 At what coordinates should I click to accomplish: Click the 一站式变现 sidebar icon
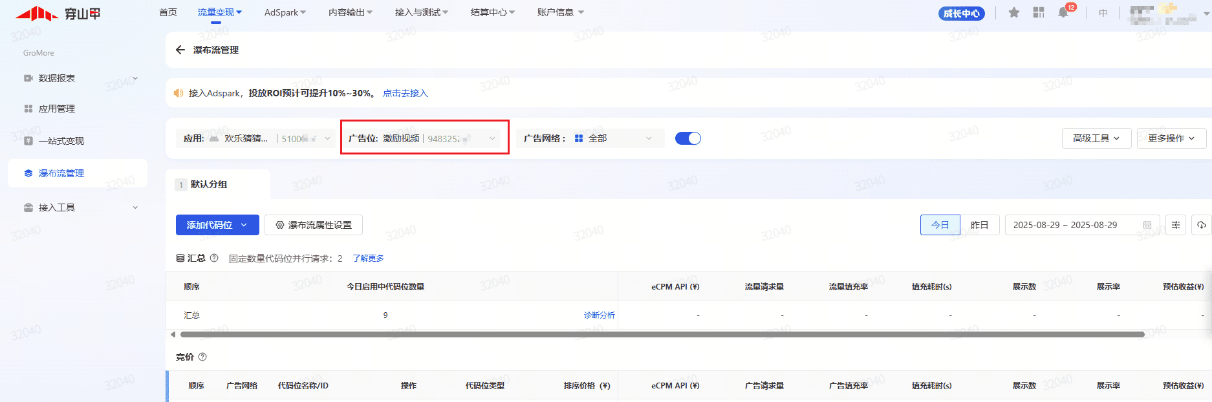point(28,141)
